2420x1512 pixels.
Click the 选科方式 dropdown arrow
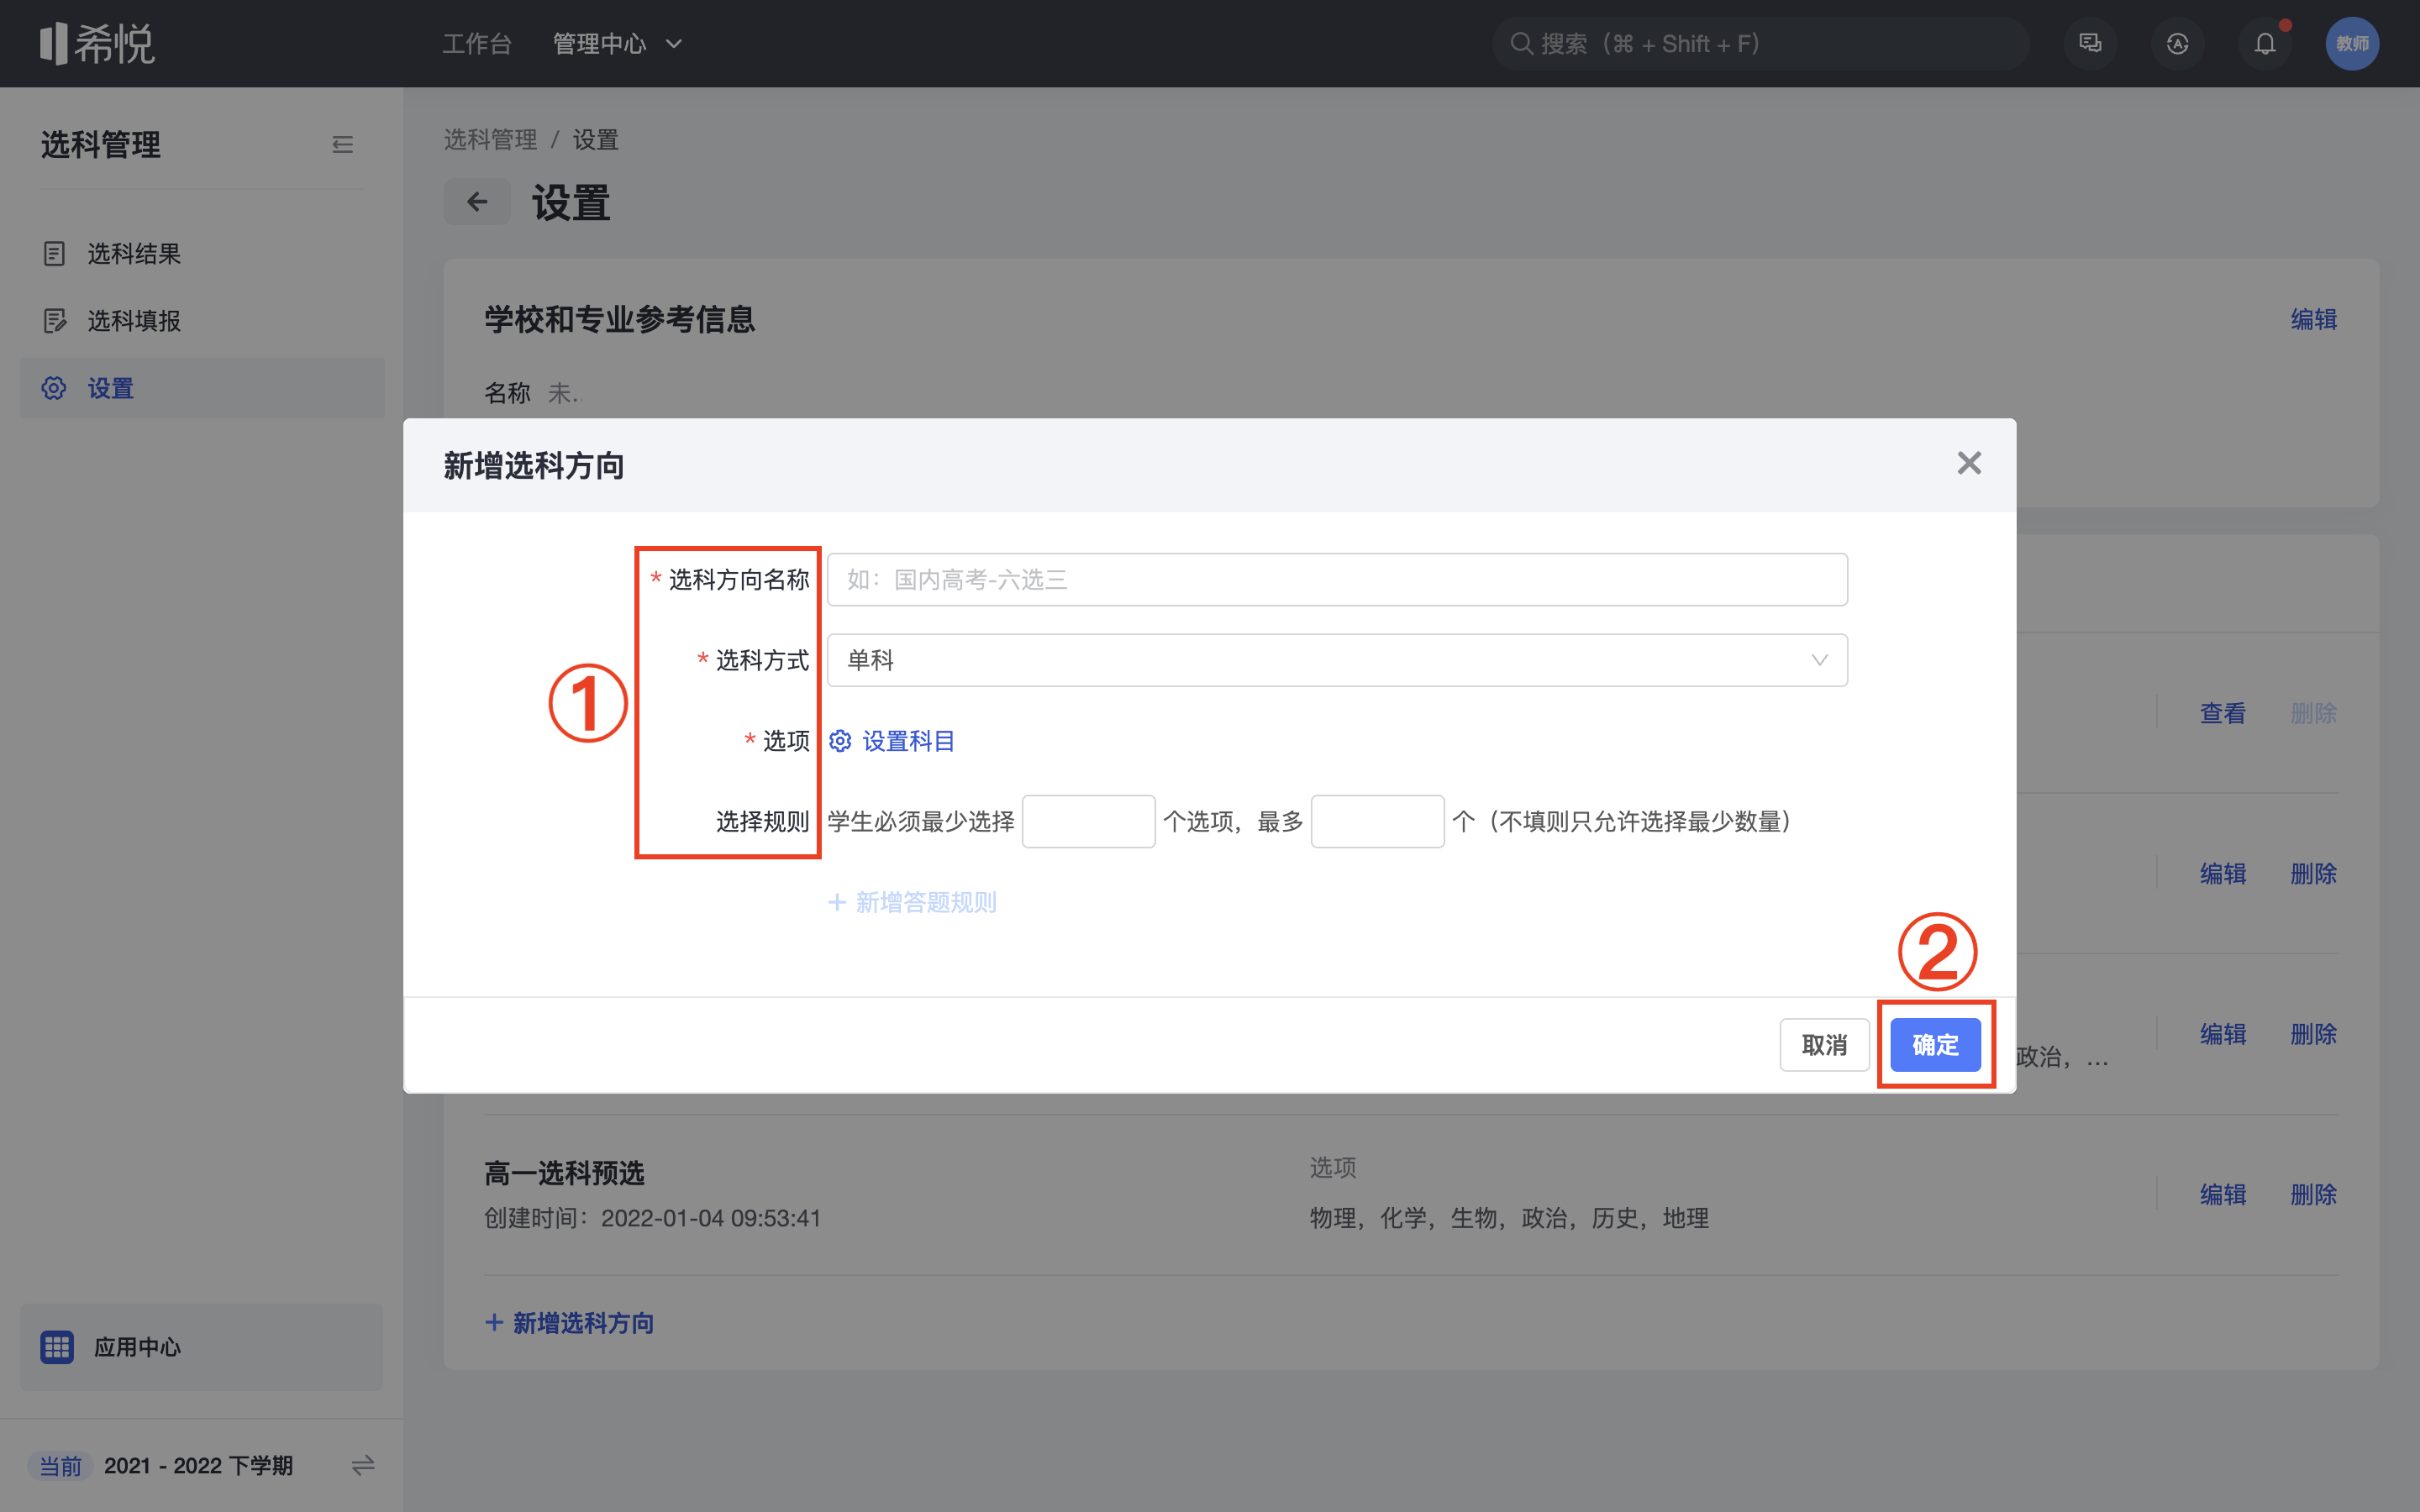(1819, 660)
